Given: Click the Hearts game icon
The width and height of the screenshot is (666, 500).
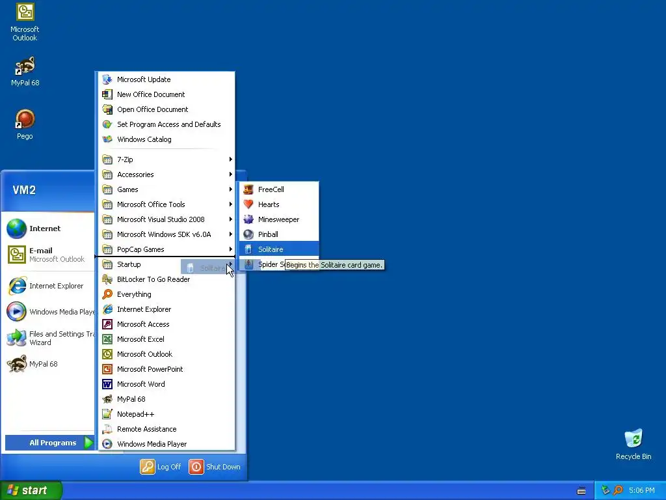Looking at the screenshot, I should pyautogui.click(x=248, y=204).
